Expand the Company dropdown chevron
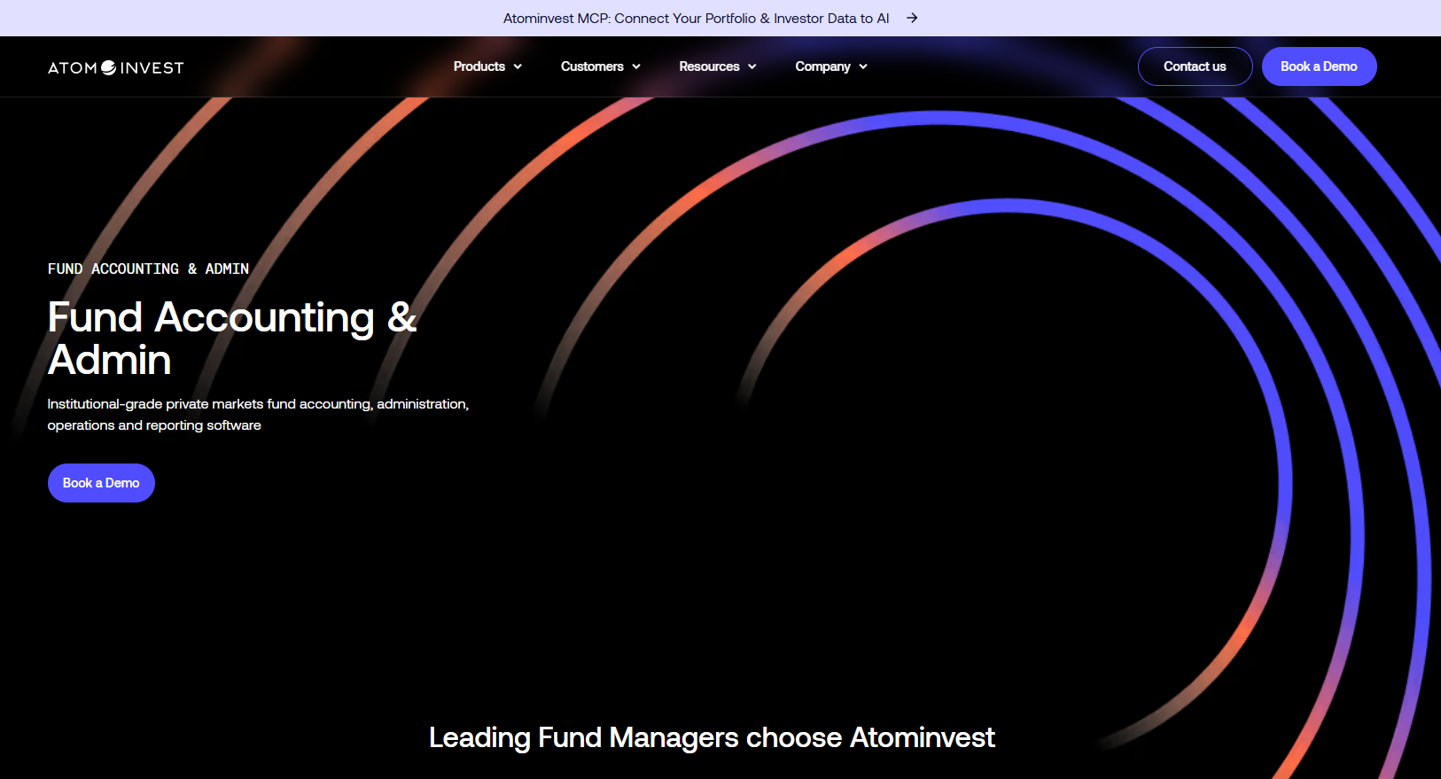 (863, 66)
